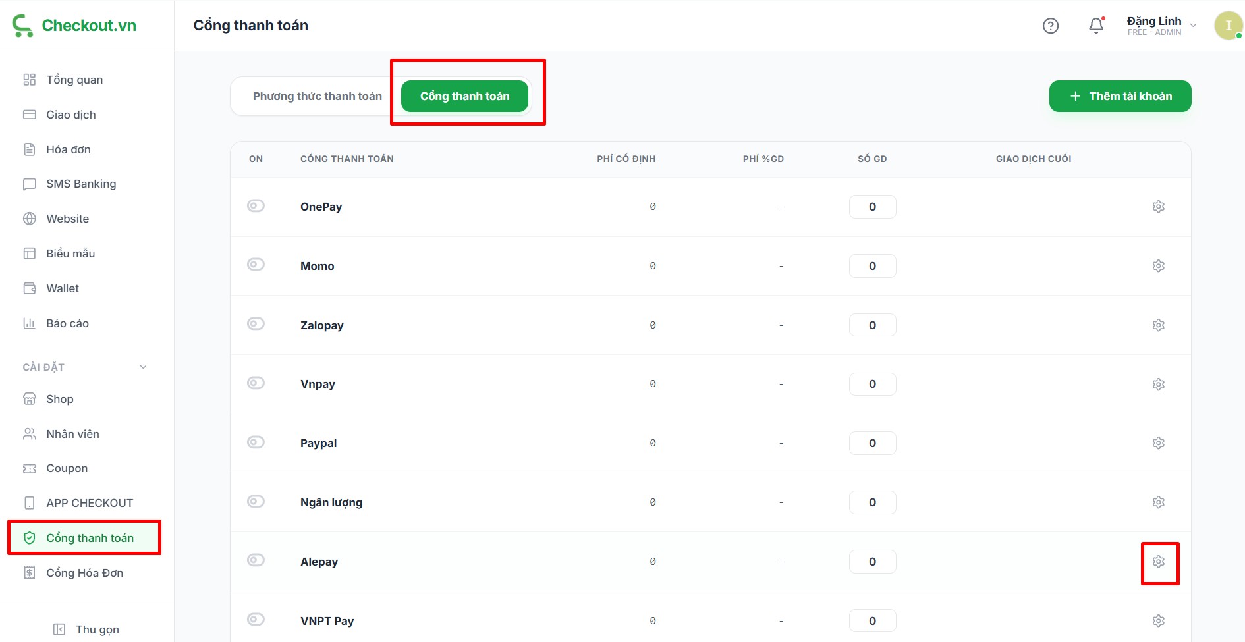Open settings gear for OnePay

[x=1159, y=207]
